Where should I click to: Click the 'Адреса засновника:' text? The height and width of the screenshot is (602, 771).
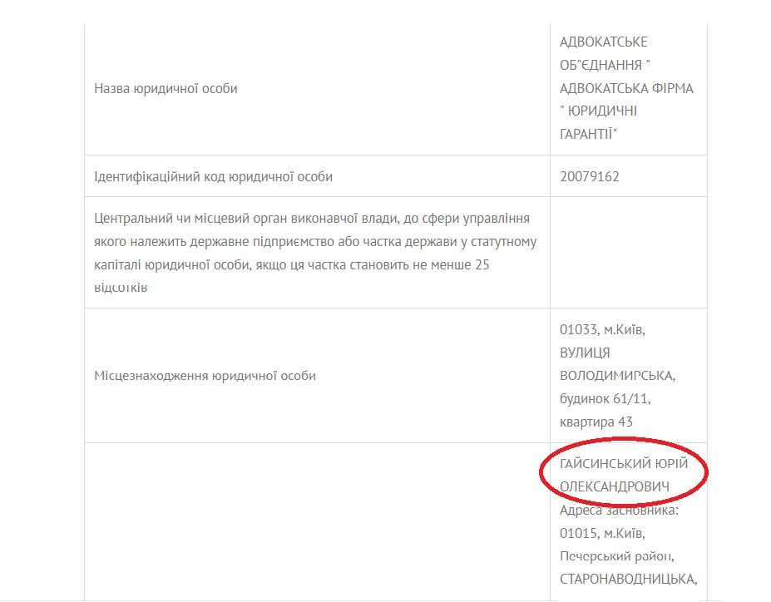(619, 510)
